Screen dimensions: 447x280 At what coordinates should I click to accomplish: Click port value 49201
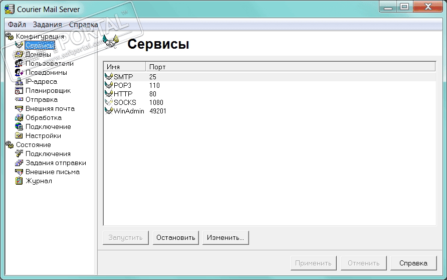tap(158, 111)
